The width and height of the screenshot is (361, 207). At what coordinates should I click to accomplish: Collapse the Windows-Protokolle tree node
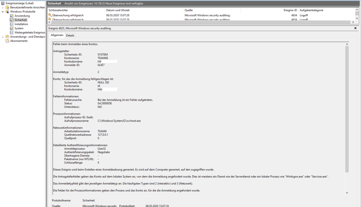[x=3, y=12]
